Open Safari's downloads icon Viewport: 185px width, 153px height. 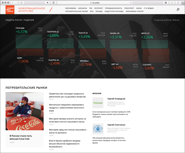[x=166, y=3]
